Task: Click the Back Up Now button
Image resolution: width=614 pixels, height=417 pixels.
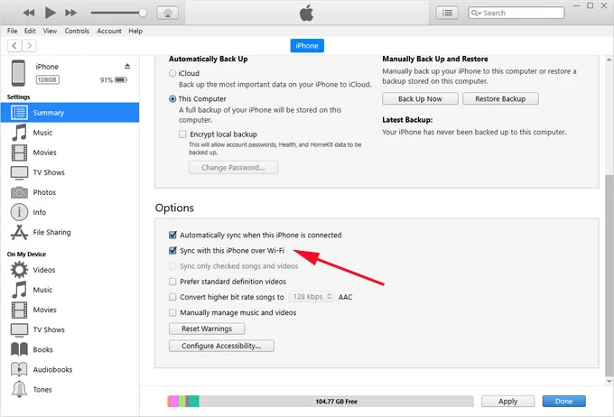Action: pos(421,98)
